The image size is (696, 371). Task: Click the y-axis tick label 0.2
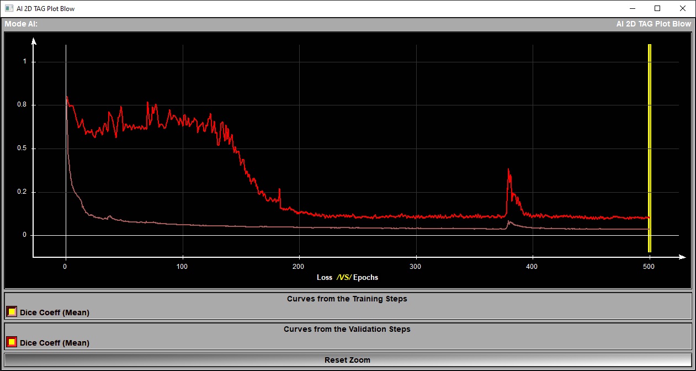pos(21,192)
